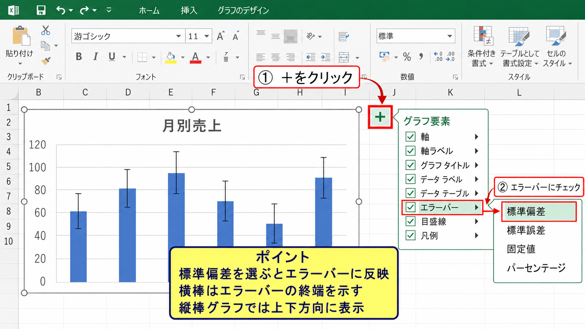Toggle Underline formatting
585x329 pixels.
(112, 57)
